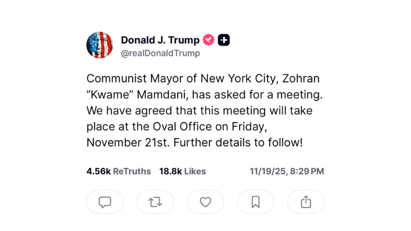Click the reply speech bubble icon
The width and height of the screenshot is (411, 231).
pos(105,202)
